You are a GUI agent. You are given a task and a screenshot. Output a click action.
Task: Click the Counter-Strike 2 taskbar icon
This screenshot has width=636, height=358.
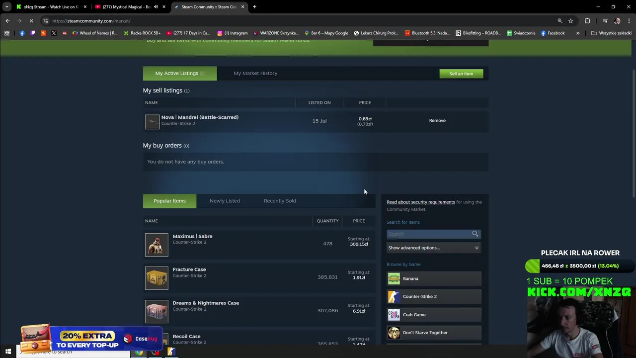coord(171,352)
